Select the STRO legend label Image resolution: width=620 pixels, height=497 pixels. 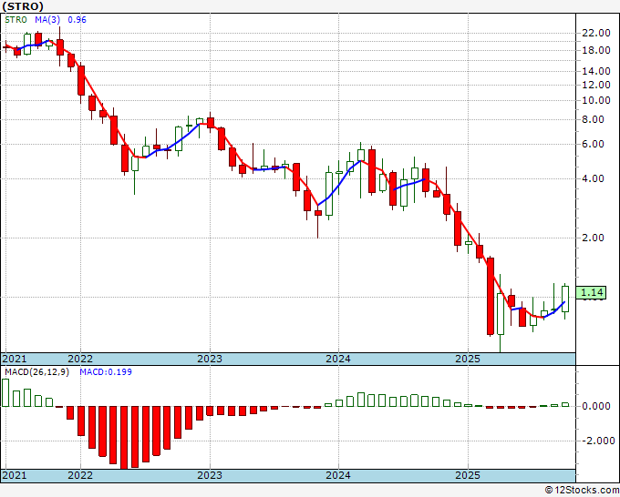(x=15, y=20)
